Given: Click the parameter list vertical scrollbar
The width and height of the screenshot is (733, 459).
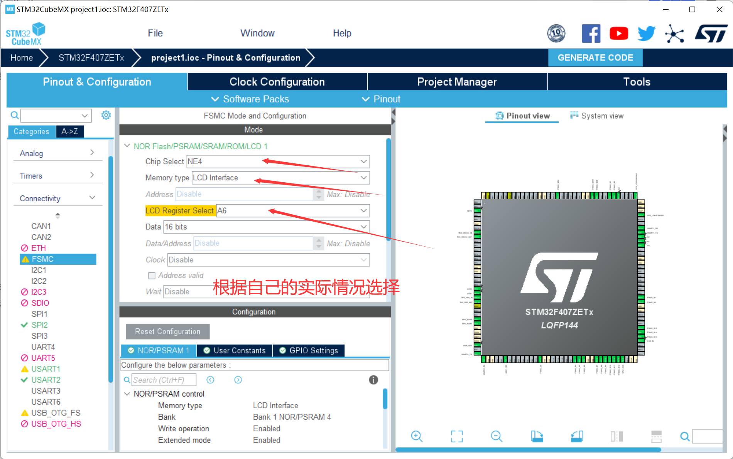Looking at the screenshot, I should pyautogui.click(x=385, y=399).
